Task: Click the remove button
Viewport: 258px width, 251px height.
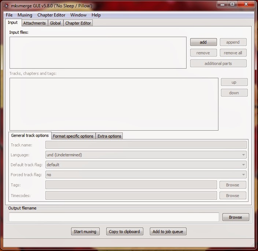Action: (203, 53)
